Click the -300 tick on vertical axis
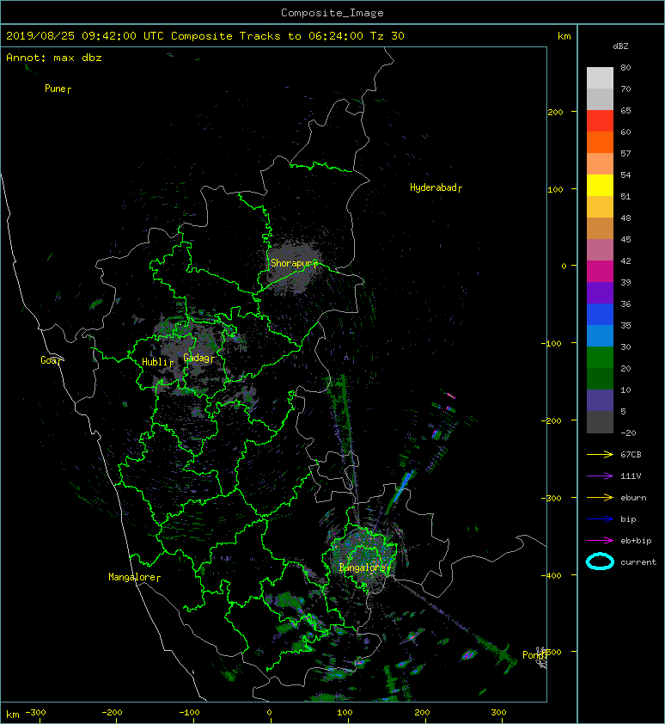The width and height of the screenshot is (665, 724). 552,498
